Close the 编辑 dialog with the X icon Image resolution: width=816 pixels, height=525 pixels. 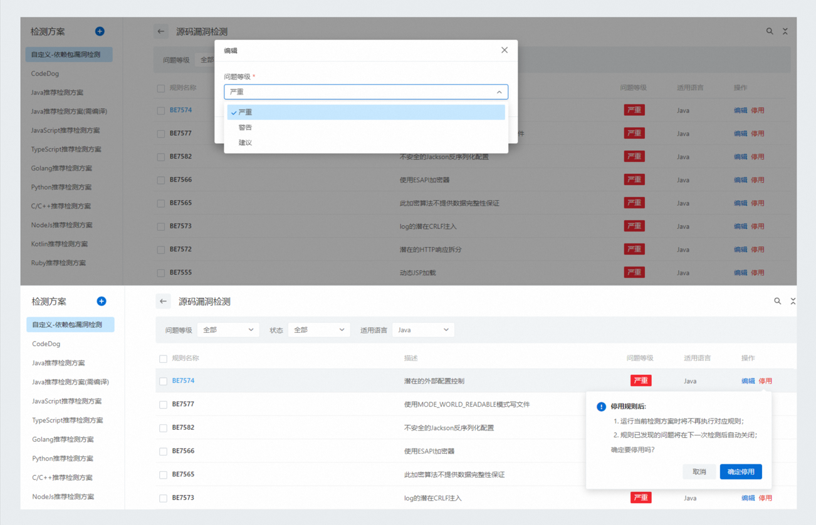(505, 50)
